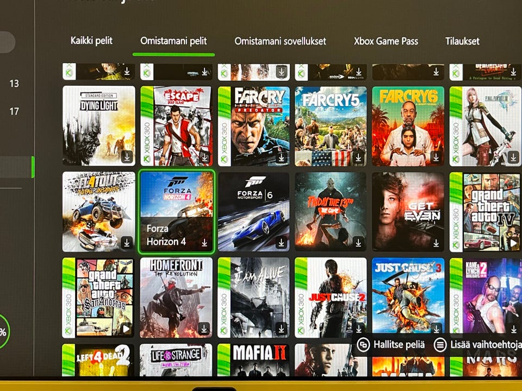Select the Tilaukset tab

click(x=462, y=41)
